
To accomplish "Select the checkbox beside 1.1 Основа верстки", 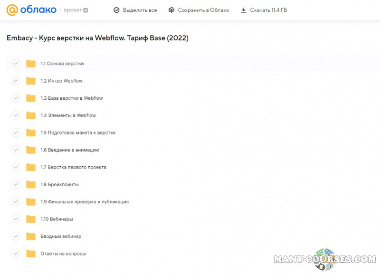I will [16, 64].
